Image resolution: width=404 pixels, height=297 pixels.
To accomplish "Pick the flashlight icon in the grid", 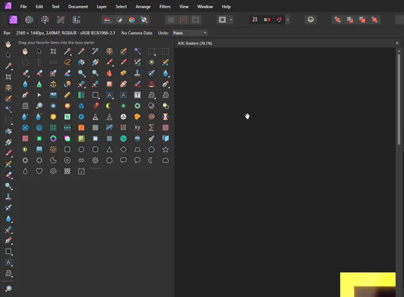I will click(x=151, y=139).
